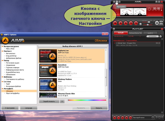Open Добавление файлов options page
The height and width of the screenshot is (121, 165).
(13, 58)
